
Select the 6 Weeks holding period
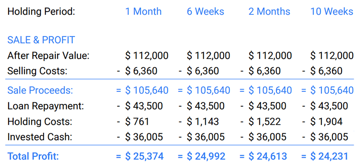coord(206,12)
